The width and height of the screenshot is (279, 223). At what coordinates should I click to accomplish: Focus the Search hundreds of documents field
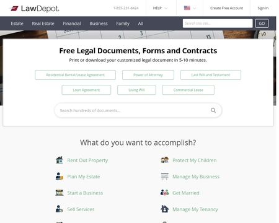(138, 110)
